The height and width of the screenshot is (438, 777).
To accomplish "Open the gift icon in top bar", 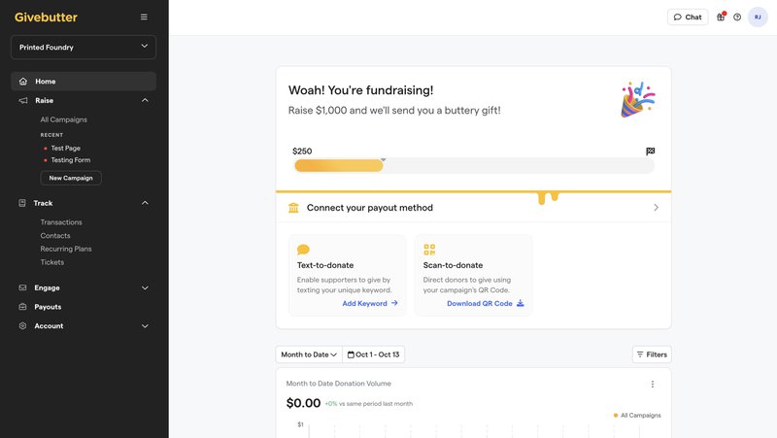I will coord(721,17).
